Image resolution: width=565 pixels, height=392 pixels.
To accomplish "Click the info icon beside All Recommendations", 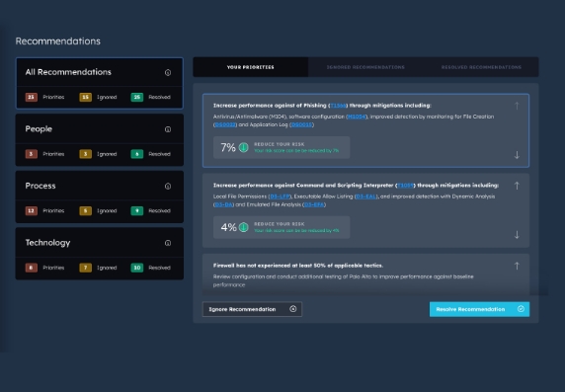I will (168, 72).
